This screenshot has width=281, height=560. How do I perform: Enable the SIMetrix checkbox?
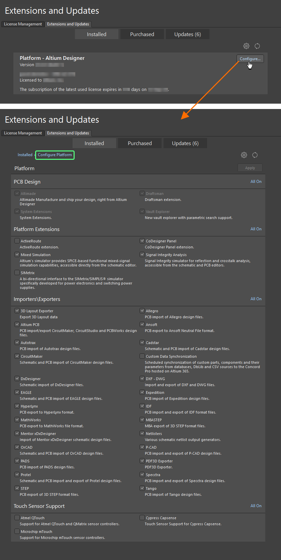click(x=17, y=272)
